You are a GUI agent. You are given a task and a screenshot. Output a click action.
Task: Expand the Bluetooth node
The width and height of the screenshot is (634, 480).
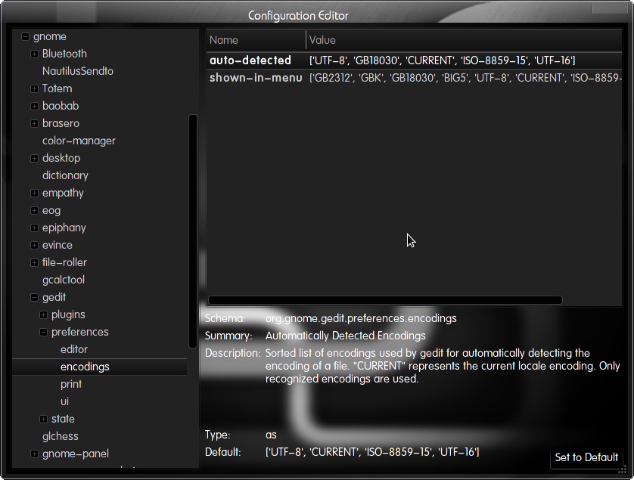coord(34,54)
